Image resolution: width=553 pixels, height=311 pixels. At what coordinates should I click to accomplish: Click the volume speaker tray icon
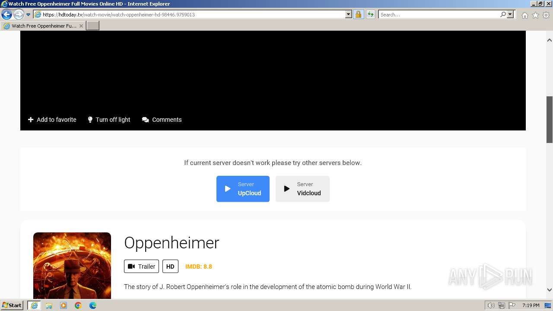tap(491, 305)
